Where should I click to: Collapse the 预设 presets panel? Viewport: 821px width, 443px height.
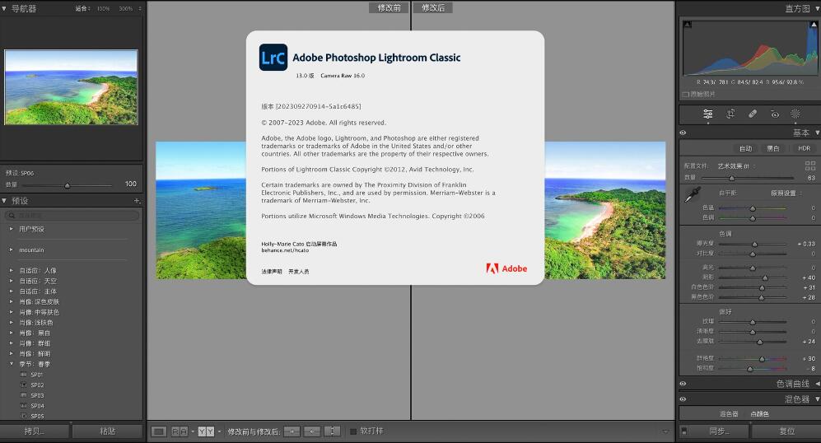coord(4,201)
